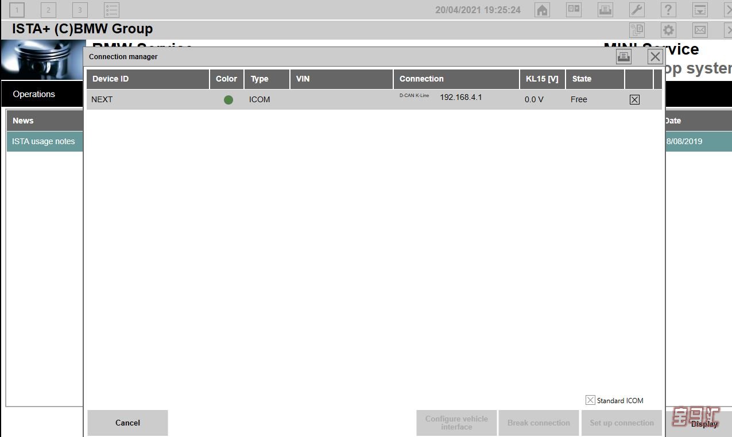
Task: Click the session overview icon beside home
Action: coord(574,10)
